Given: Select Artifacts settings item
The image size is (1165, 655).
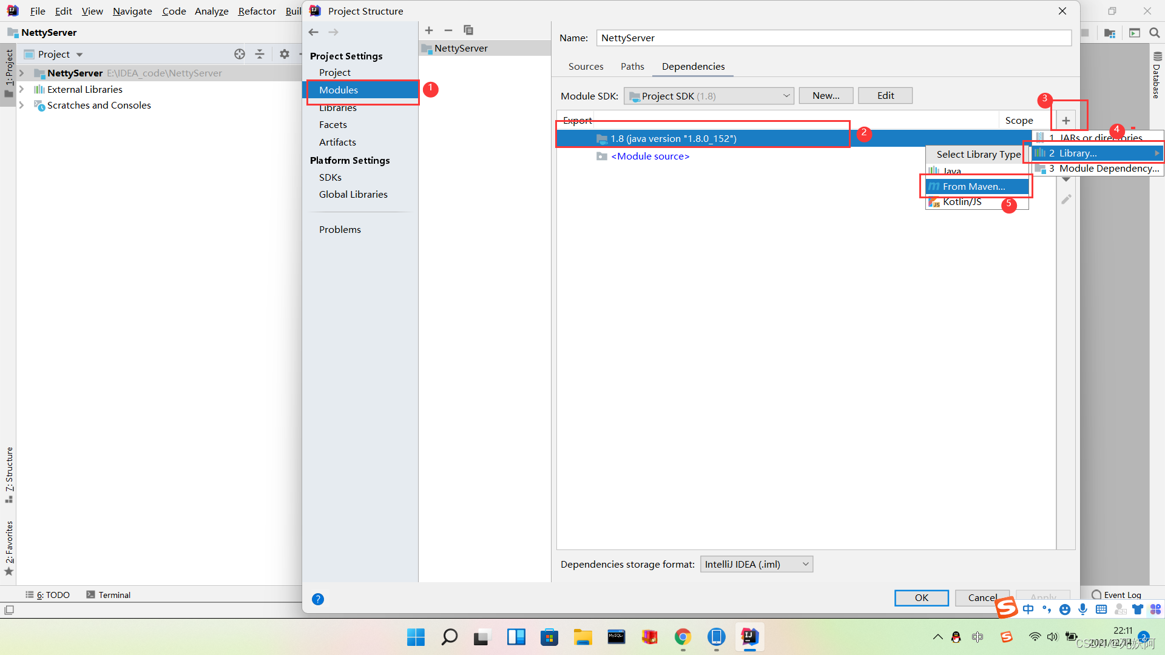Looking at the screenshot, I should [x=337, y=142].
